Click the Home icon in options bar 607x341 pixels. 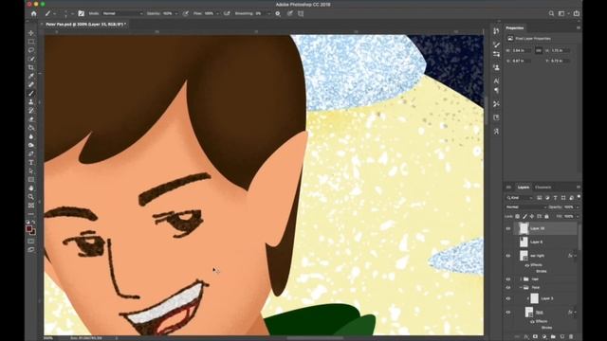click(34, 13)
